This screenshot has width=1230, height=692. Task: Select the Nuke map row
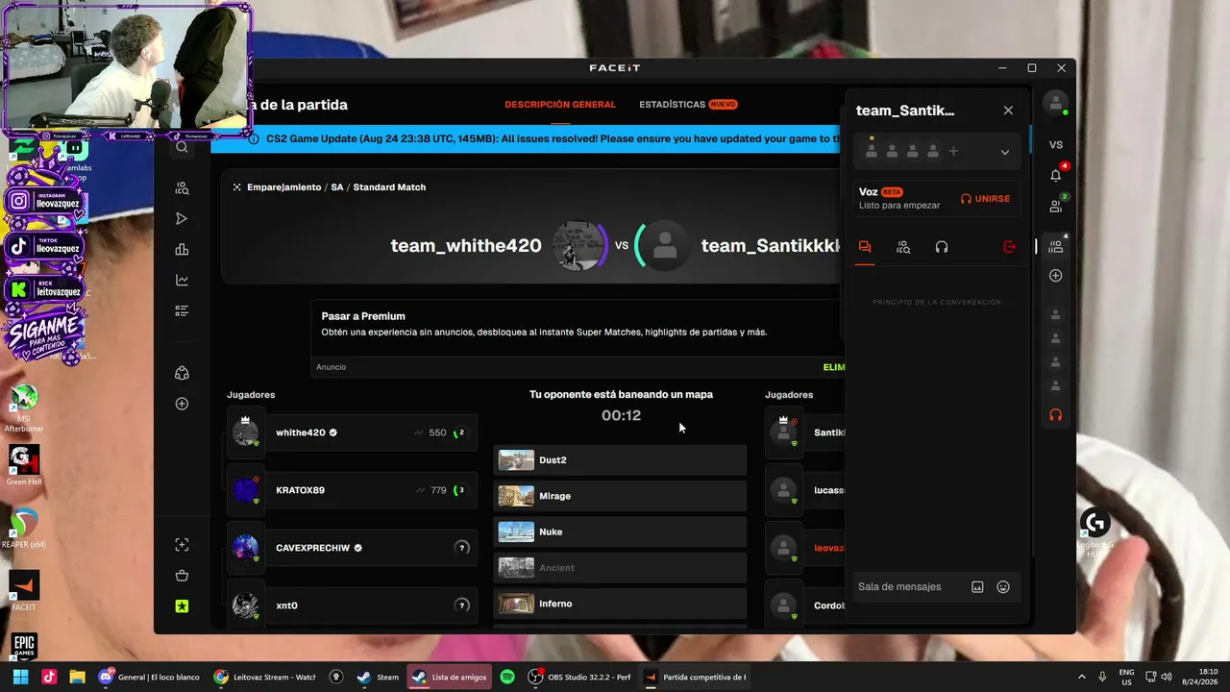coord(620,531)
